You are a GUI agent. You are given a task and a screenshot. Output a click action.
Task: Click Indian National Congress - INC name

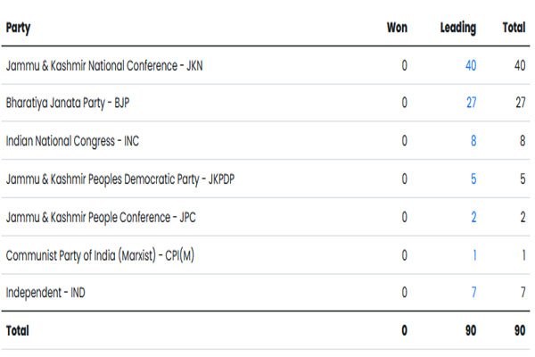(72, 141)
